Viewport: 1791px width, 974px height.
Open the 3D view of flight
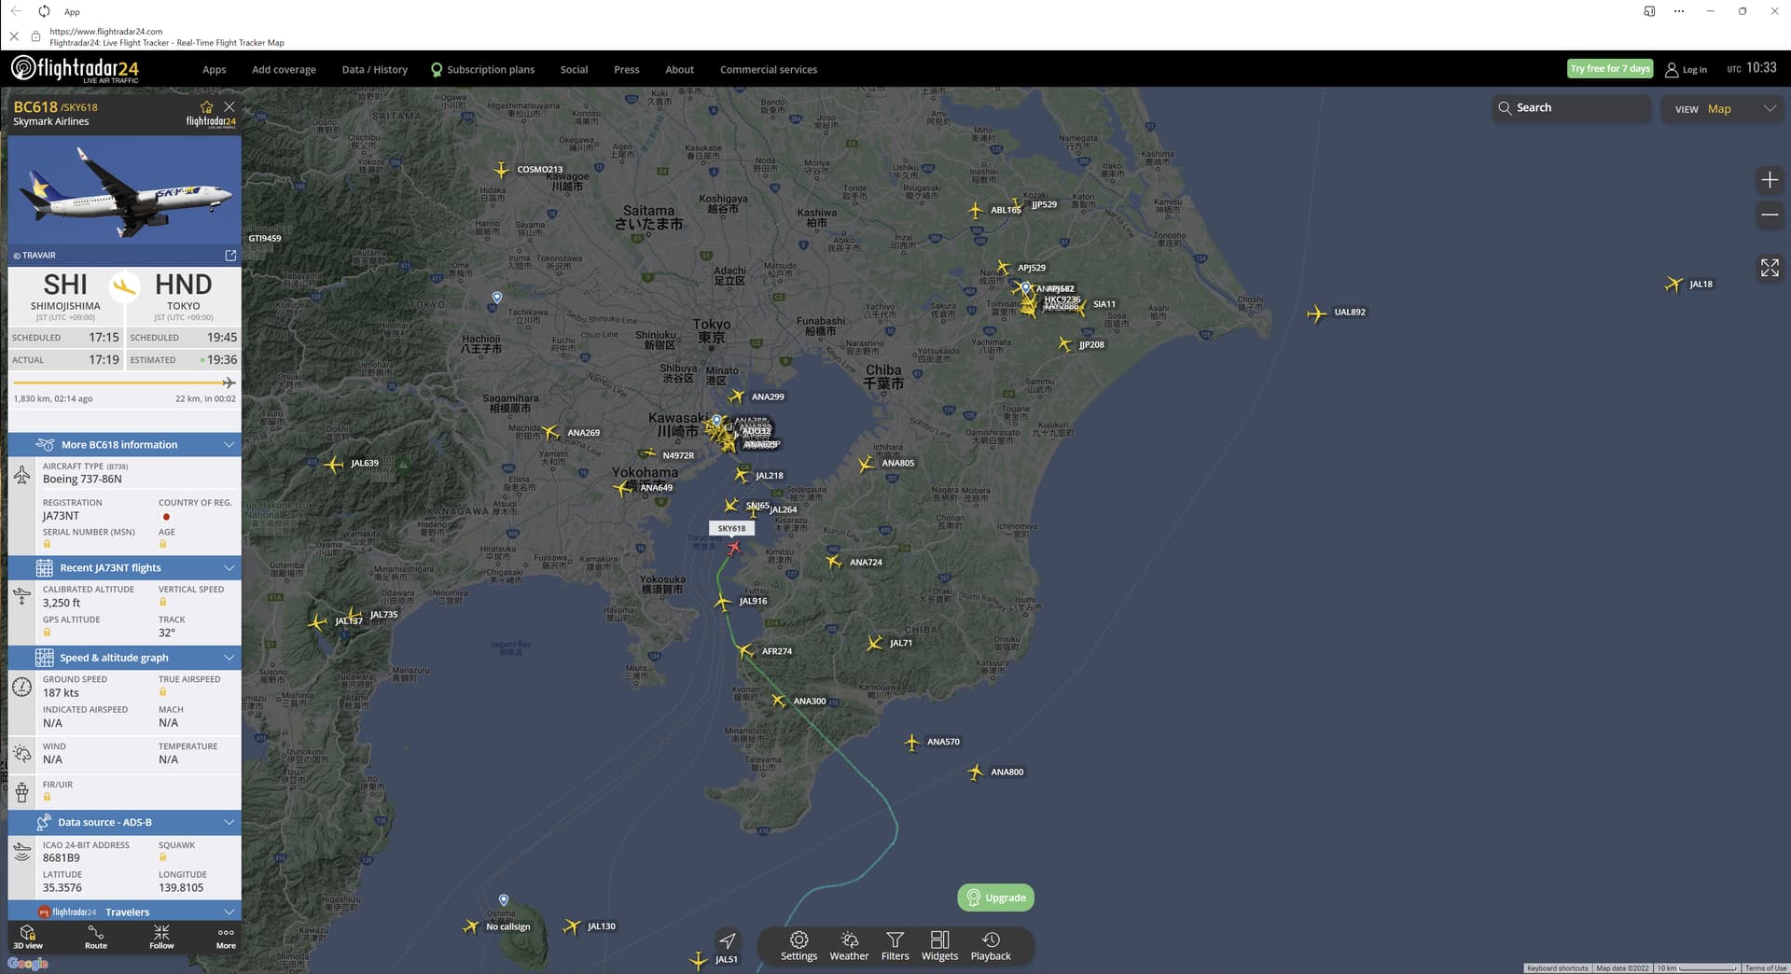click(28, 938)
